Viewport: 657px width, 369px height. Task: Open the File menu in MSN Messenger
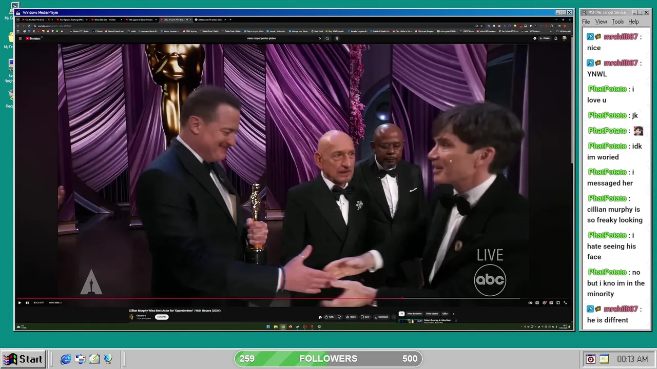tap(586, 22)
